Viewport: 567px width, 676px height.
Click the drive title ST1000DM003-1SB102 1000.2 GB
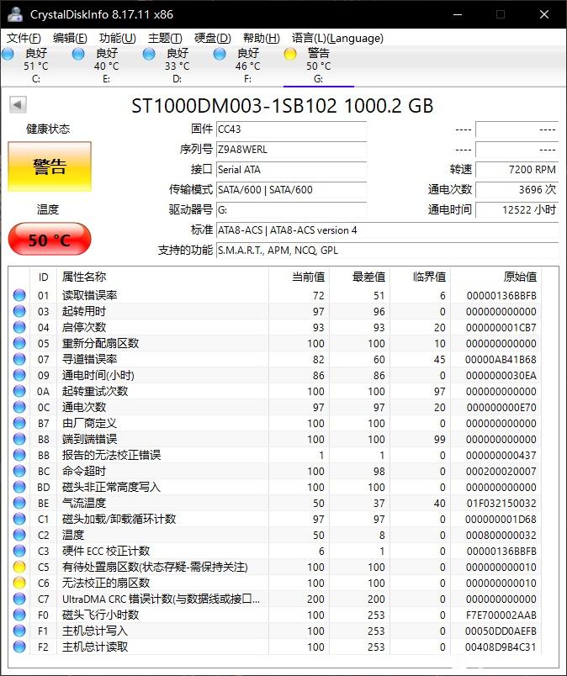(282, 106)
